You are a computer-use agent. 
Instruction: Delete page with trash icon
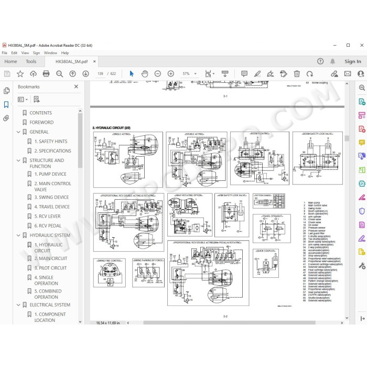tap(297, 74)
